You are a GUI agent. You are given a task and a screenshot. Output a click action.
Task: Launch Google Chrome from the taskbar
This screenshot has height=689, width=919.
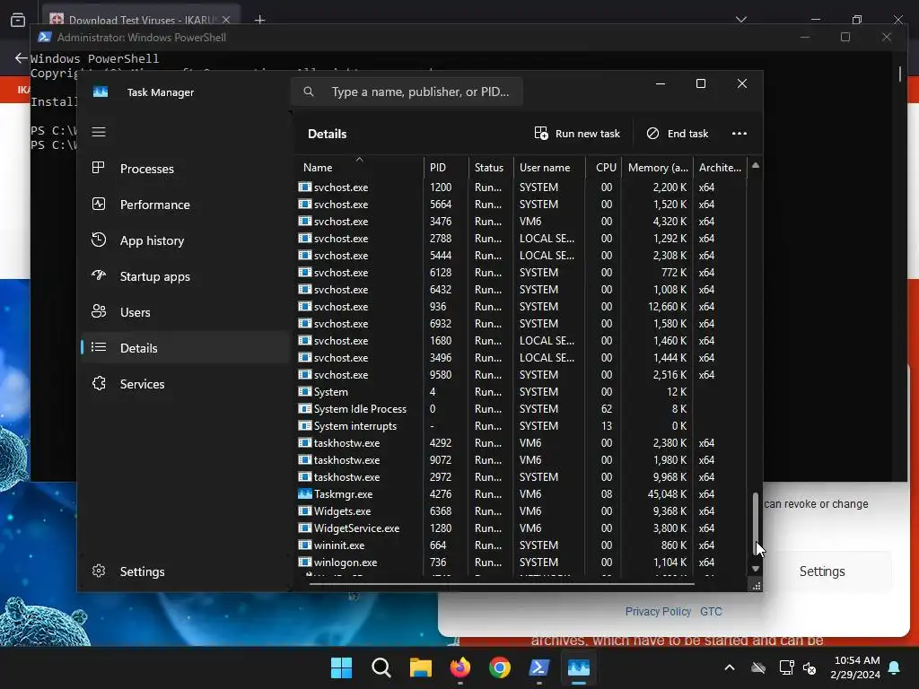(499, 667)
